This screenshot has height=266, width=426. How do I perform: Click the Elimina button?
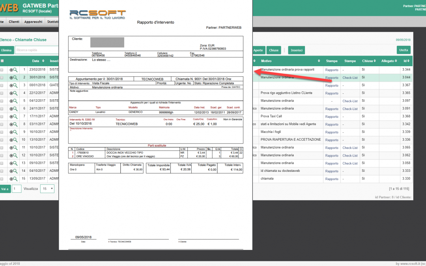[6, 50]
